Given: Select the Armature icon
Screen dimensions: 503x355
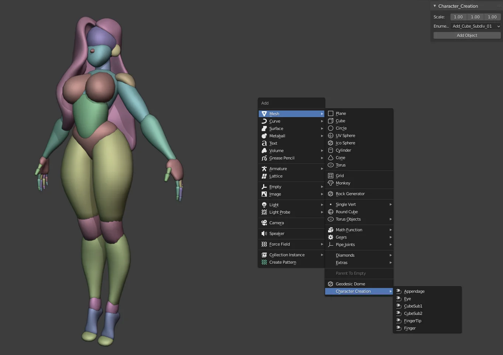Looking at the screenshot, I should (x=264, y=168).
